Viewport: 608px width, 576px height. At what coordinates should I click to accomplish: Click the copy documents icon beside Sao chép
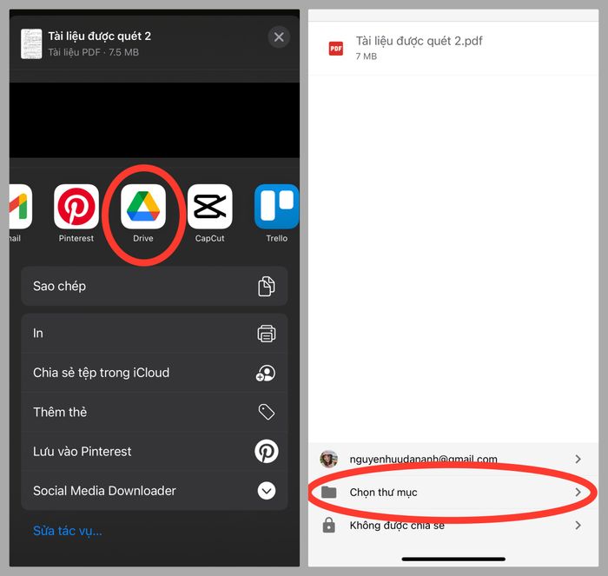click(266, 287)
